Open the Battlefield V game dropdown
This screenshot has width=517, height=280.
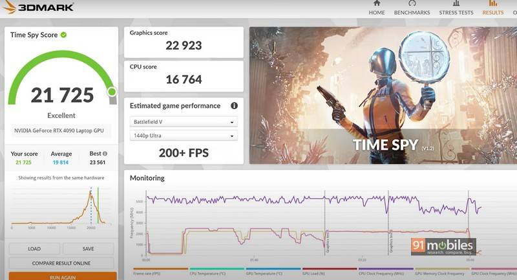tap(184, 122)
